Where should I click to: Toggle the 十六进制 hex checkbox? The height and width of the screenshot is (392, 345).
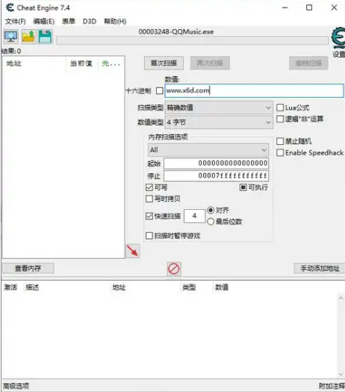tap(160, 90)
